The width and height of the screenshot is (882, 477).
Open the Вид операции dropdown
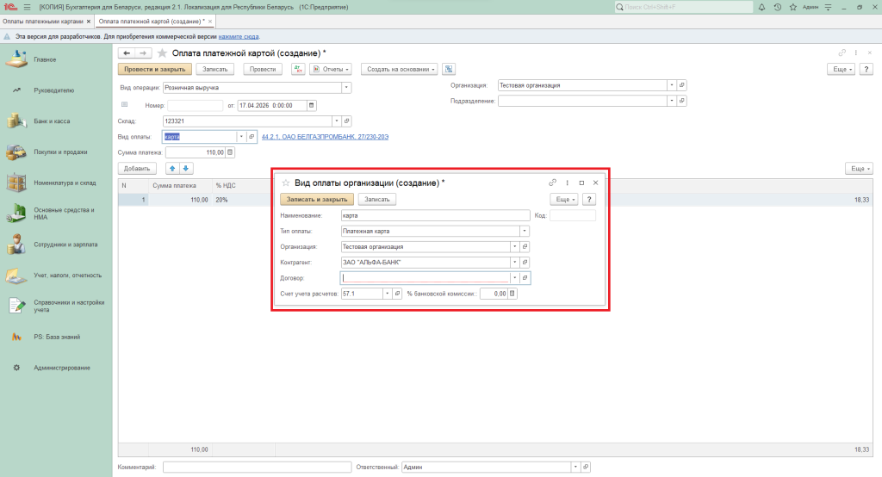[x=346, y=87]
